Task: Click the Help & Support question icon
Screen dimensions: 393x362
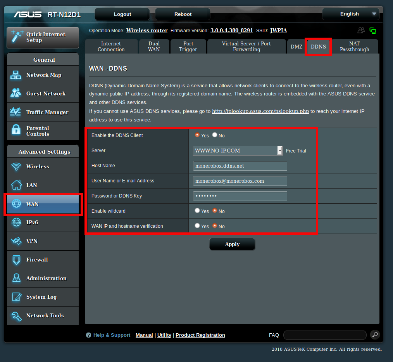Action: [88, 335]
